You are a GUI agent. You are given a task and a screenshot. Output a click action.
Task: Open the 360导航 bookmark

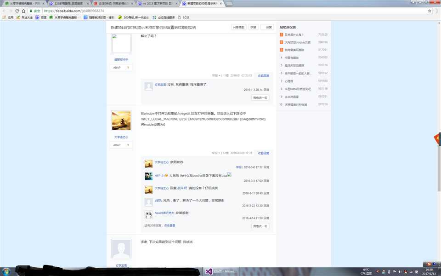133,17
